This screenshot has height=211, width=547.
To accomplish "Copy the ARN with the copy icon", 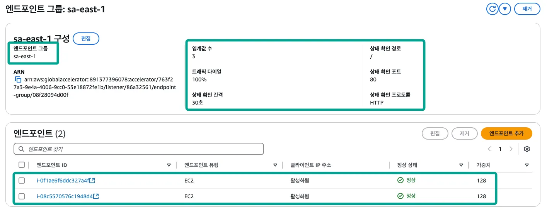I will 18,80.
